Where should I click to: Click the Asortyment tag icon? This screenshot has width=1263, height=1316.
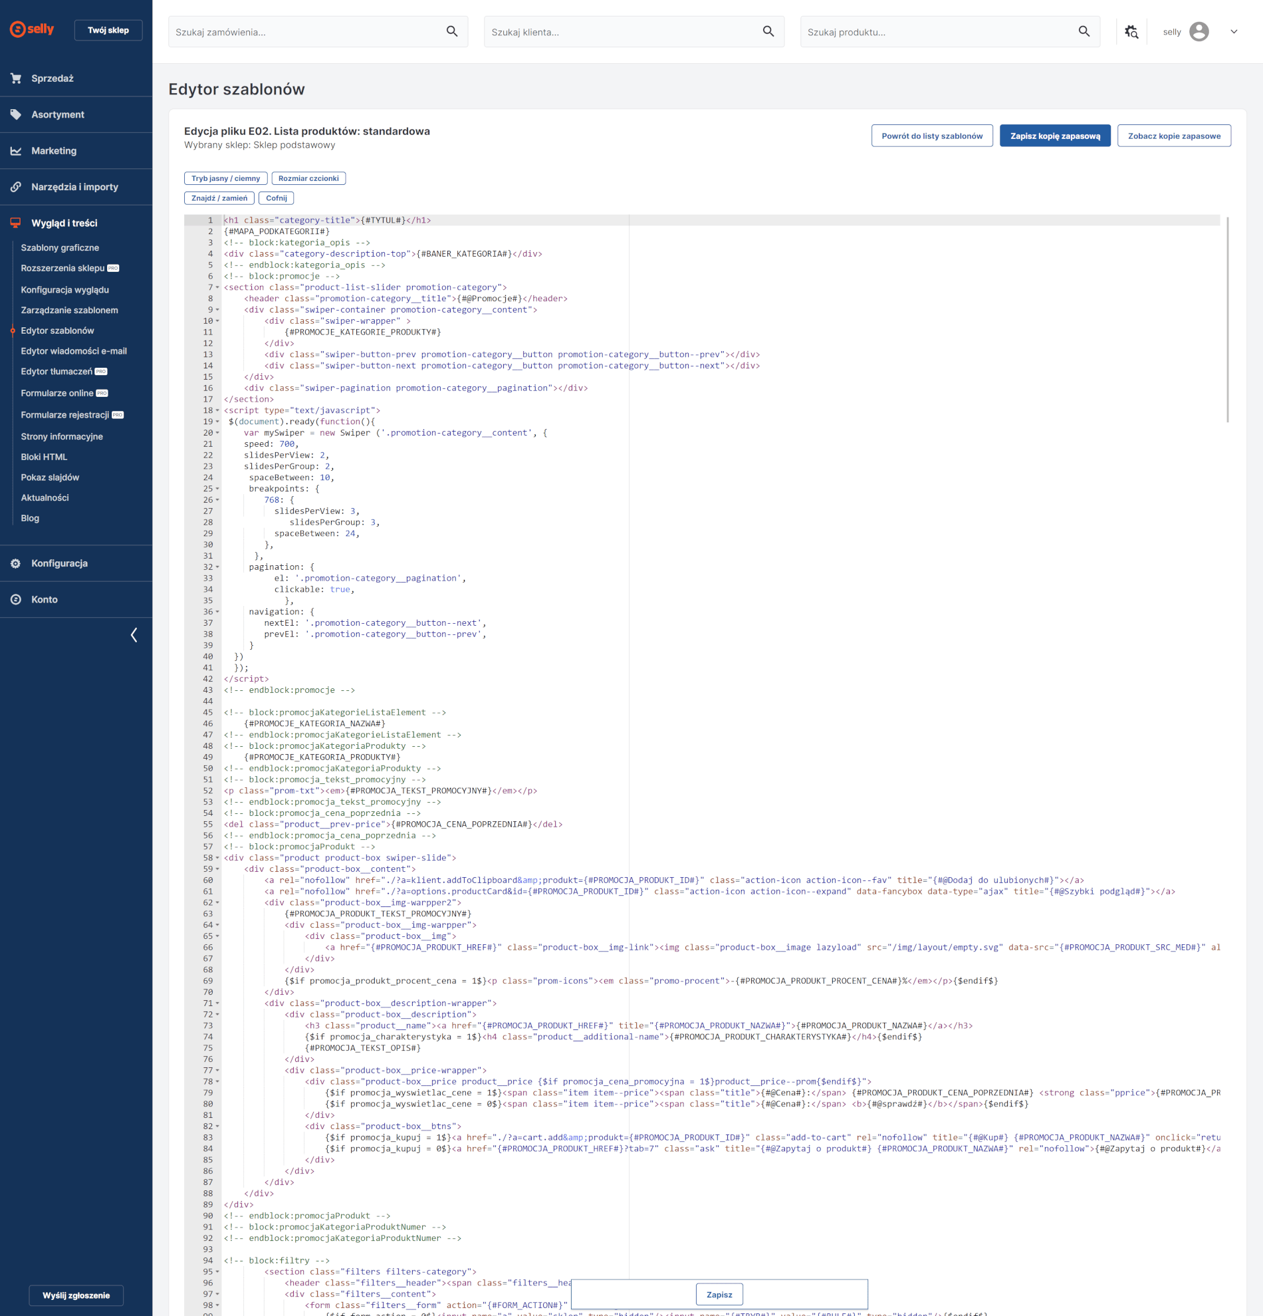coord(16,115)
